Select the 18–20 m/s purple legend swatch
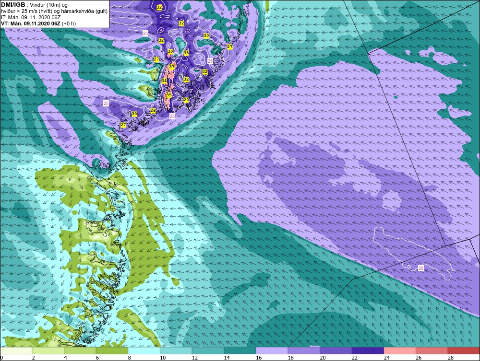The height and width of the screenshot is (361, 480). pos(304,350)
